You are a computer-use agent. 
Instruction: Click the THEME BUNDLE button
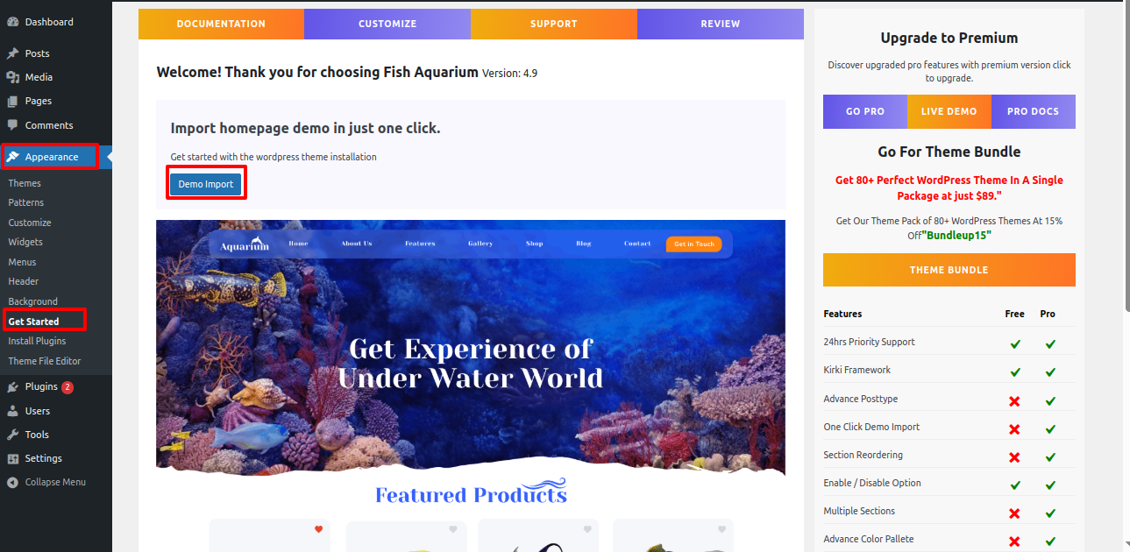(x=949, y=270)
